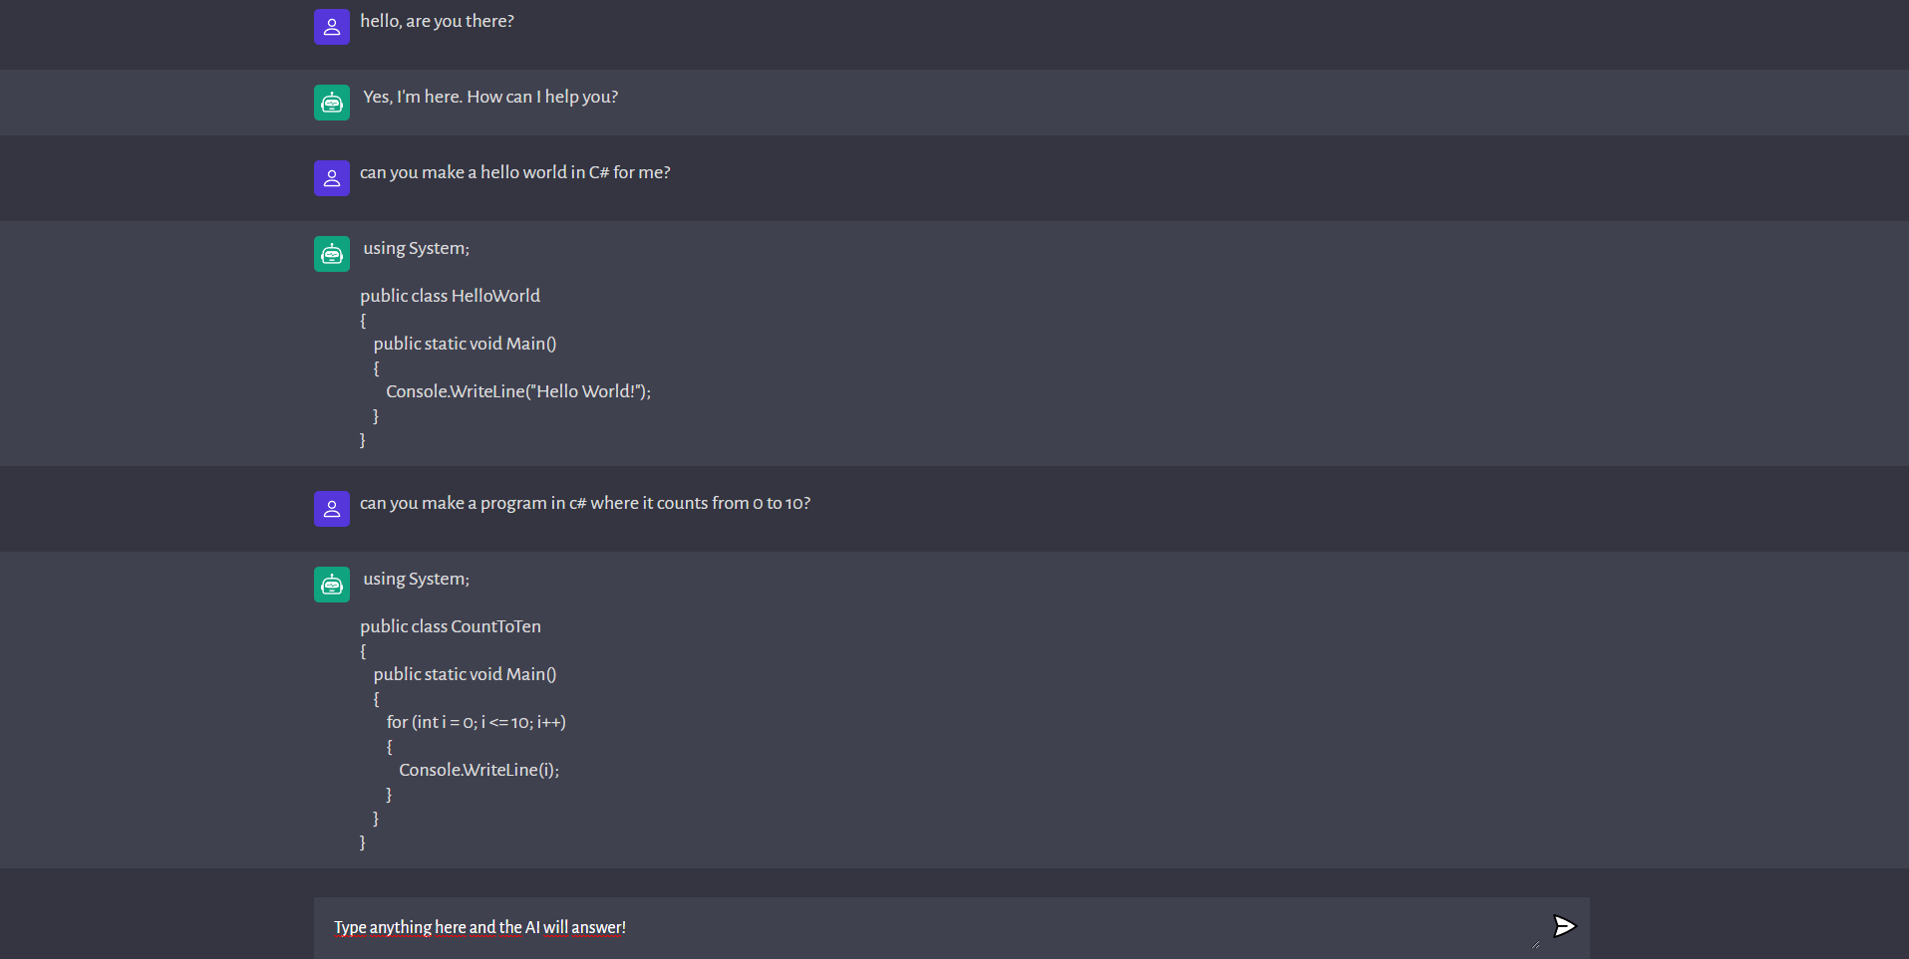Click the "using System;" line in first reply
Image resolution: width=1909 pixels, height=959 pixels.
(415, 248)
